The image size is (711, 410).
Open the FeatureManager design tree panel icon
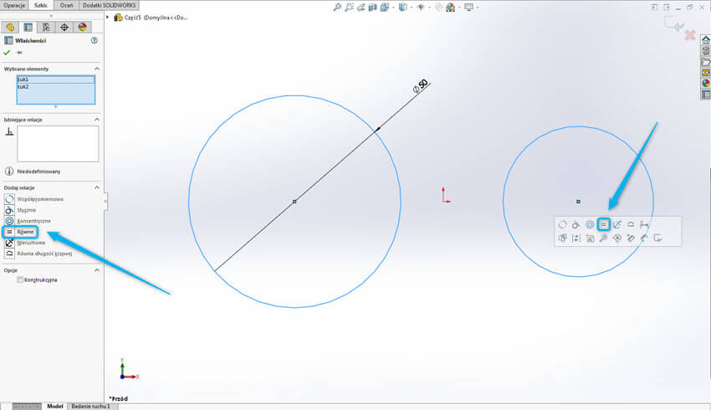click(10, 28)
